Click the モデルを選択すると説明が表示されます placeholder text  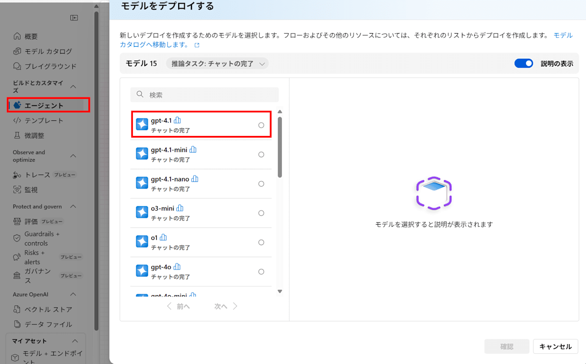coord(434,225)
